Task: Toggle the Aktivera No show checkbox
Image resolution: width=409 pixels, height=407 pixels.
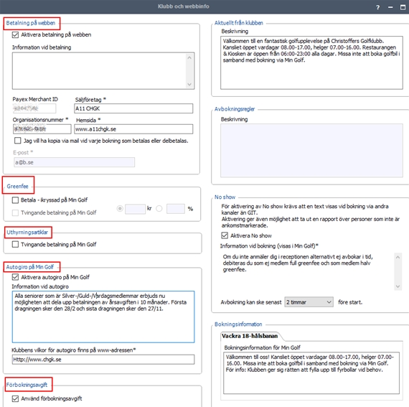Action: point(225,235)
